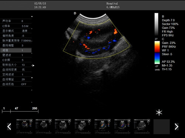Select the highlighted 阈值 parameter row
Screen dimensions: 185x138
tap(16, 50)
